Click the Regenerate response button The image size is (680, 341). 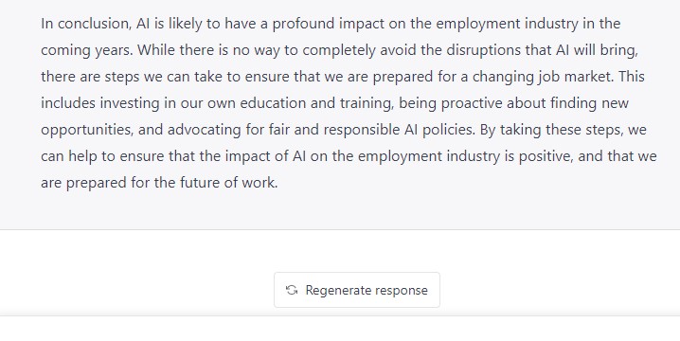(357, 290)
